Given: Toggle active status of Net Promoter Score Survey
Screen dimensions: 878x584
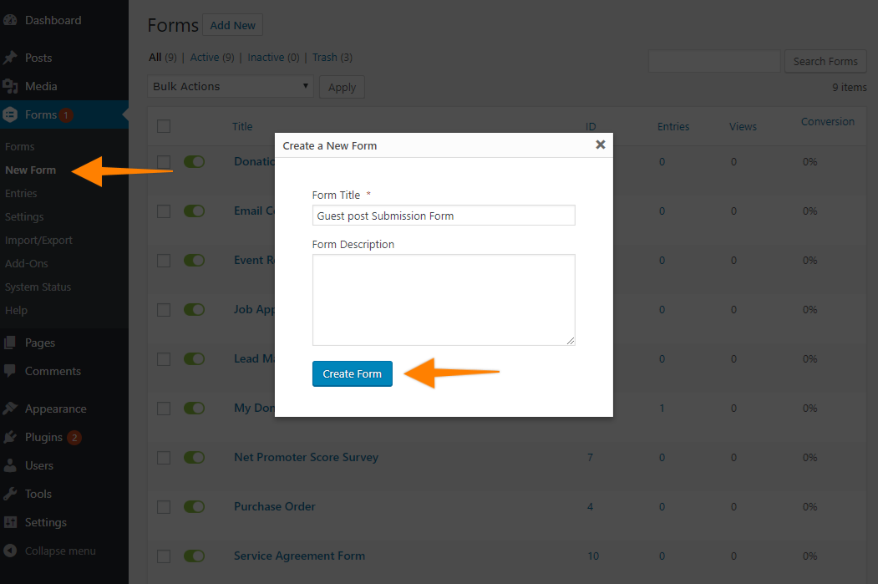Looking at the screenshot, I should click(195, 458).
